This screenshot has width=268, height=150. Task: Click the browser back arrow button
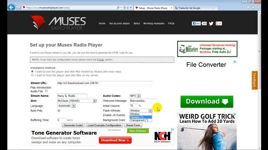point(11,7)
